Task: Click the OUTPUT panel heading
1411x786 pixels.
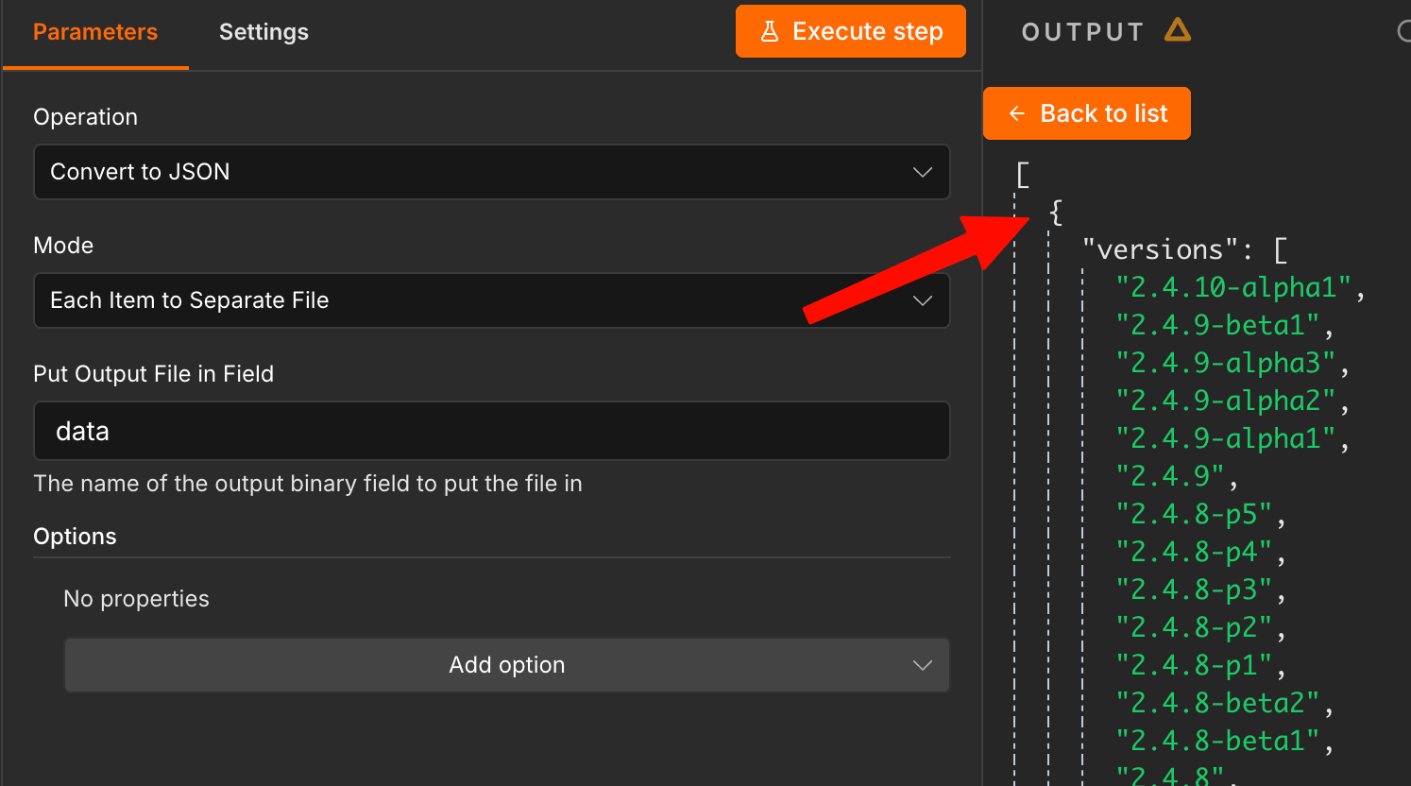Action: pyautogui.click(x=1082, y=32)
